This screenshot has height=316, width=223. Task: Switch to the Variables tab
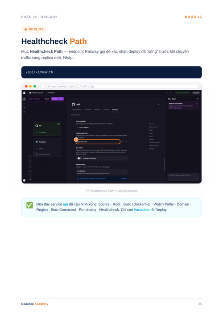click(88, 110)
